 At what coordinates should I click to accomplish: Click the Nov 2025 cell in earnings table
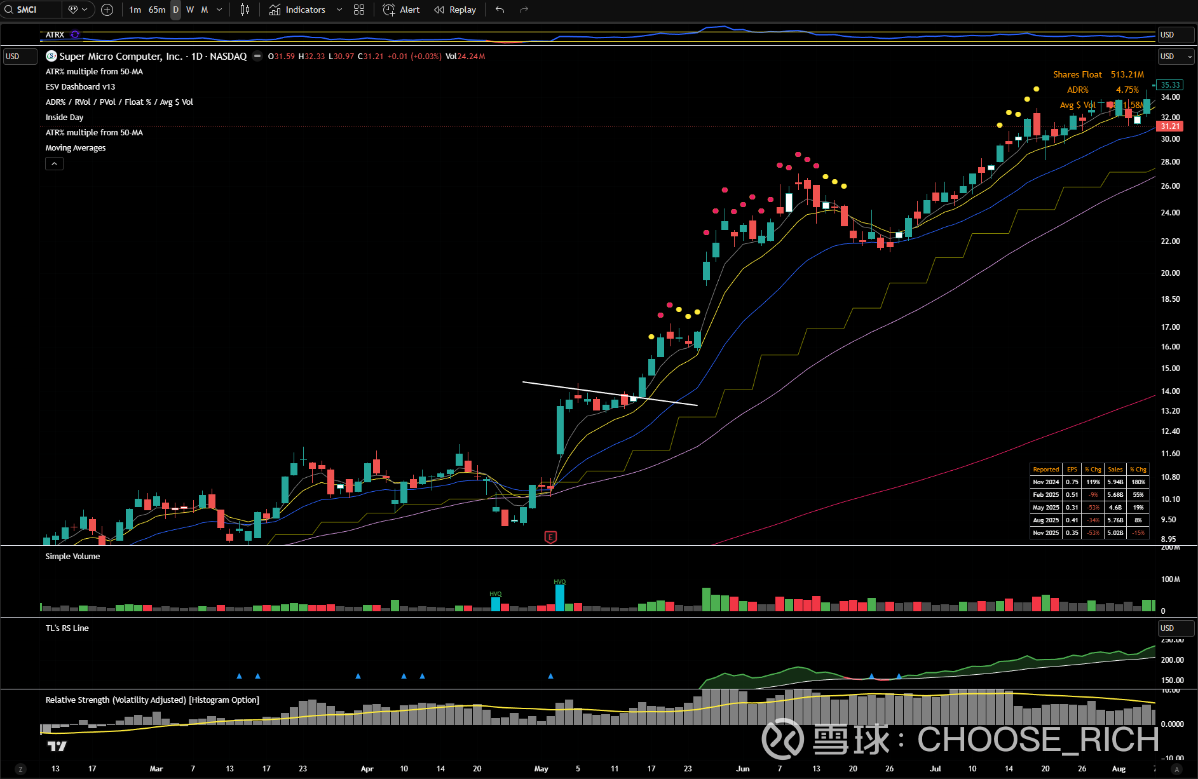1046,533
